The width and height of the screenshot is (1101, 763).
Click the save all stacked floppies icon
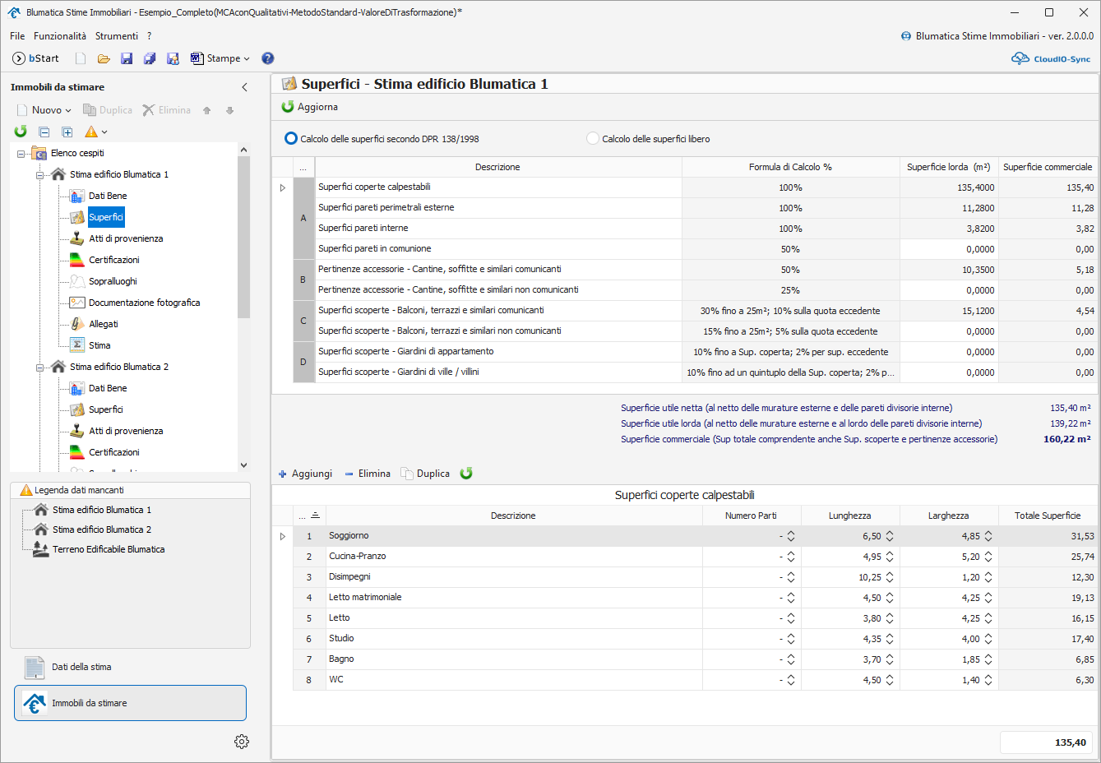click(150, 58)
